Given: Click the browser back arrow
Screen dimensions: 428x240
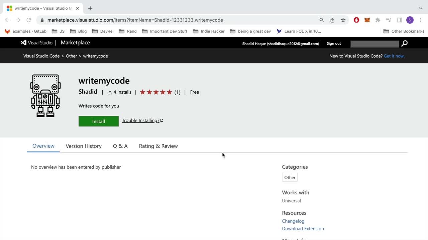Looking at the screenshot, I should [x=7, y=20].
